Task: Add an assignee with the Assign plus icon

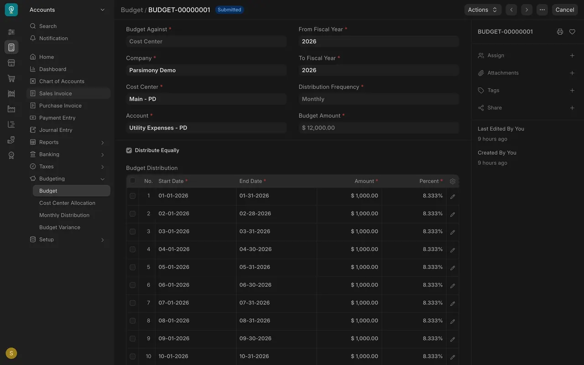Action: (x=572, y=56)
